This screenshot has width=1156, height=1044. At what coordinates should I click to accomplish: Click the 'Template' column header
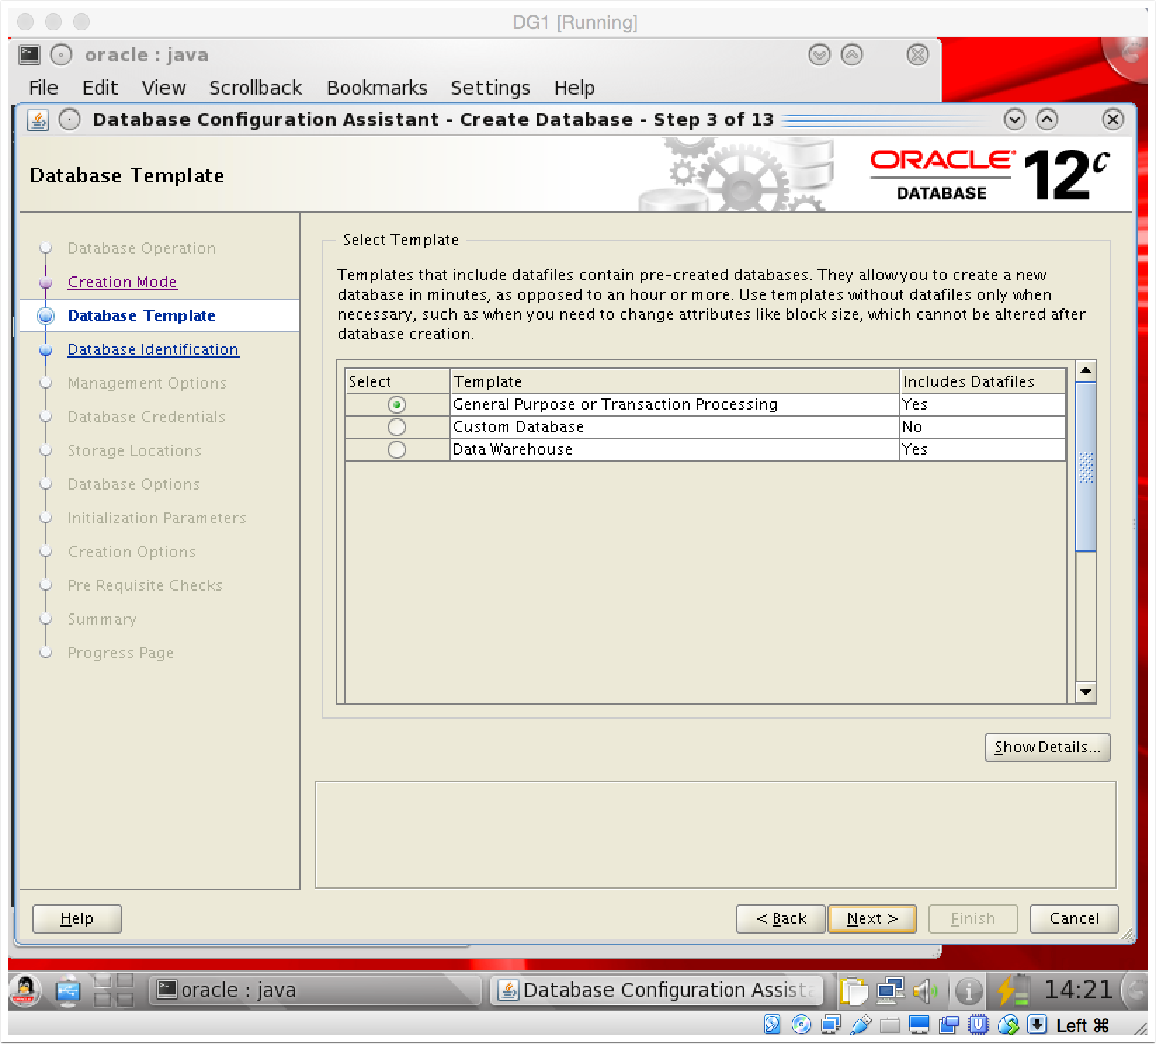tap(674, 381)
